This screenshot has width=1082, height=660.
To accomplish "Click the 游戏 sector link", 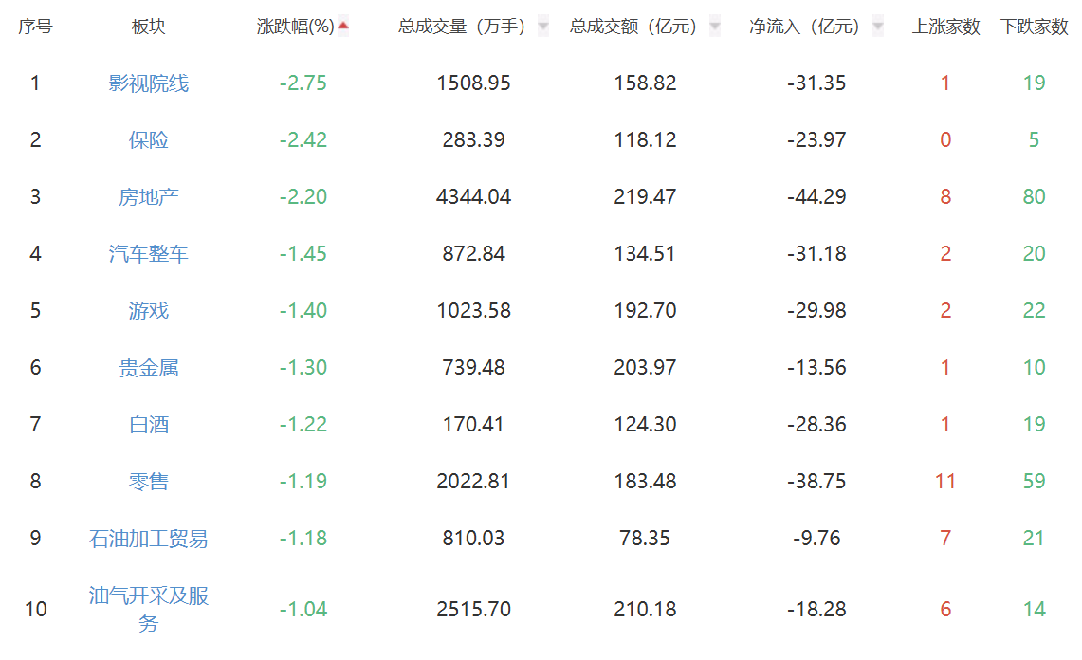I will point(149,311).
